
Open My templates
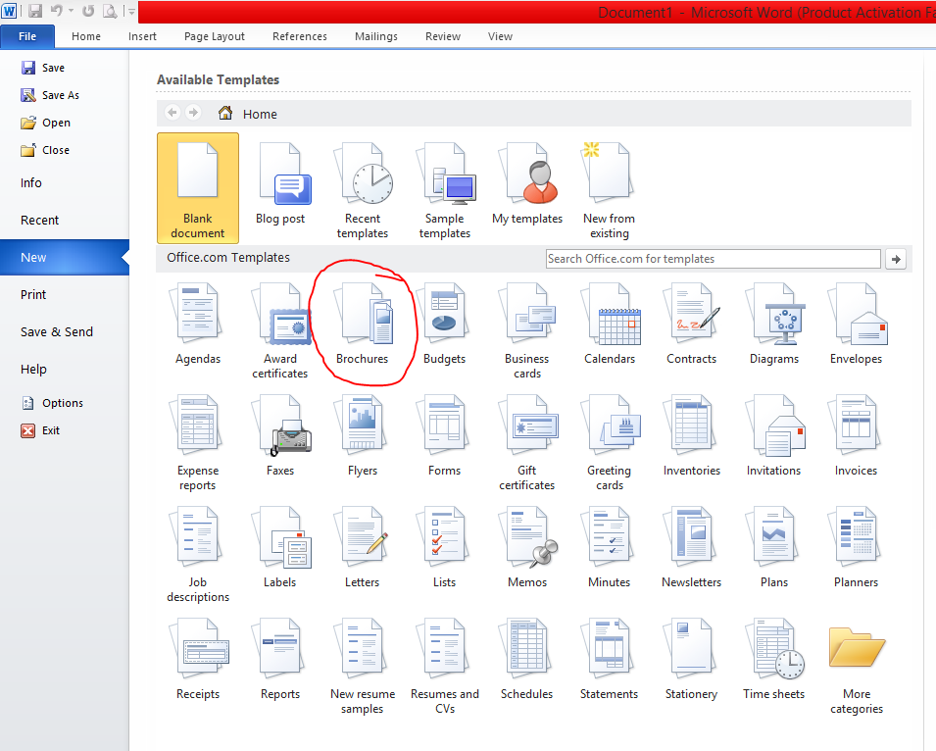pyautogui.click(x=527, y=184)
